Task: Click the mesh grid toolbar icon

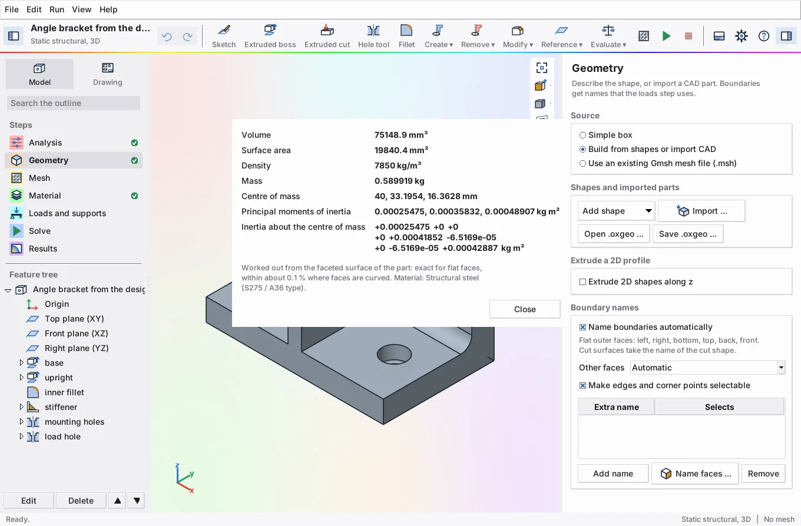Action: click(x=644, y=36)
